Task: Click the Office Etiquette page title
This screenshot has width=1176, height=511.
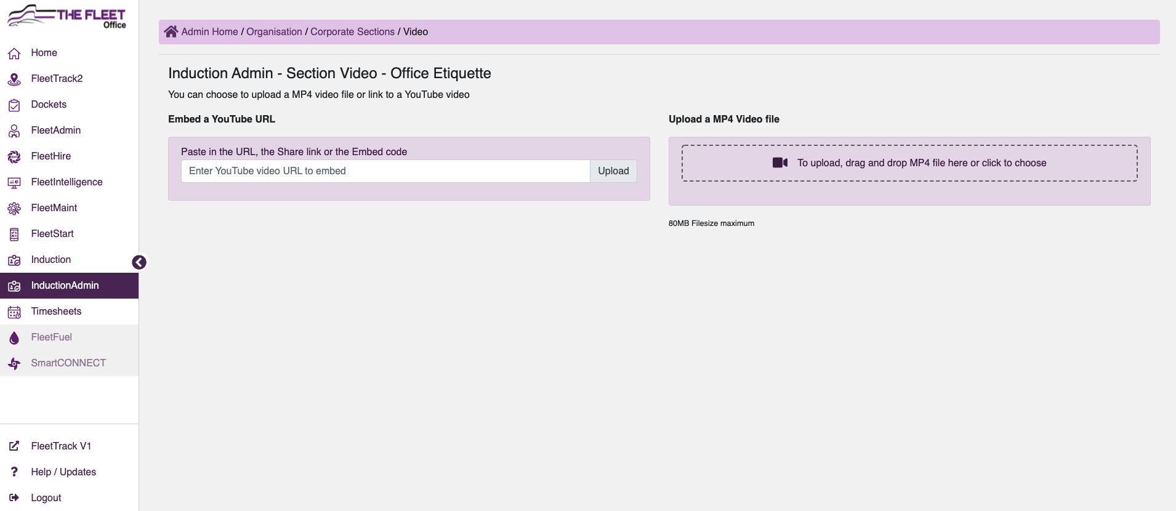Action: [329, 73]
